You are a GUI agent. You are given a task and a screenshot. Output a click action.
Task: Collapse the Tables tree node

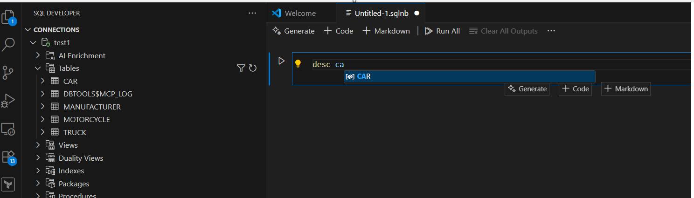[x=38, y=68]
